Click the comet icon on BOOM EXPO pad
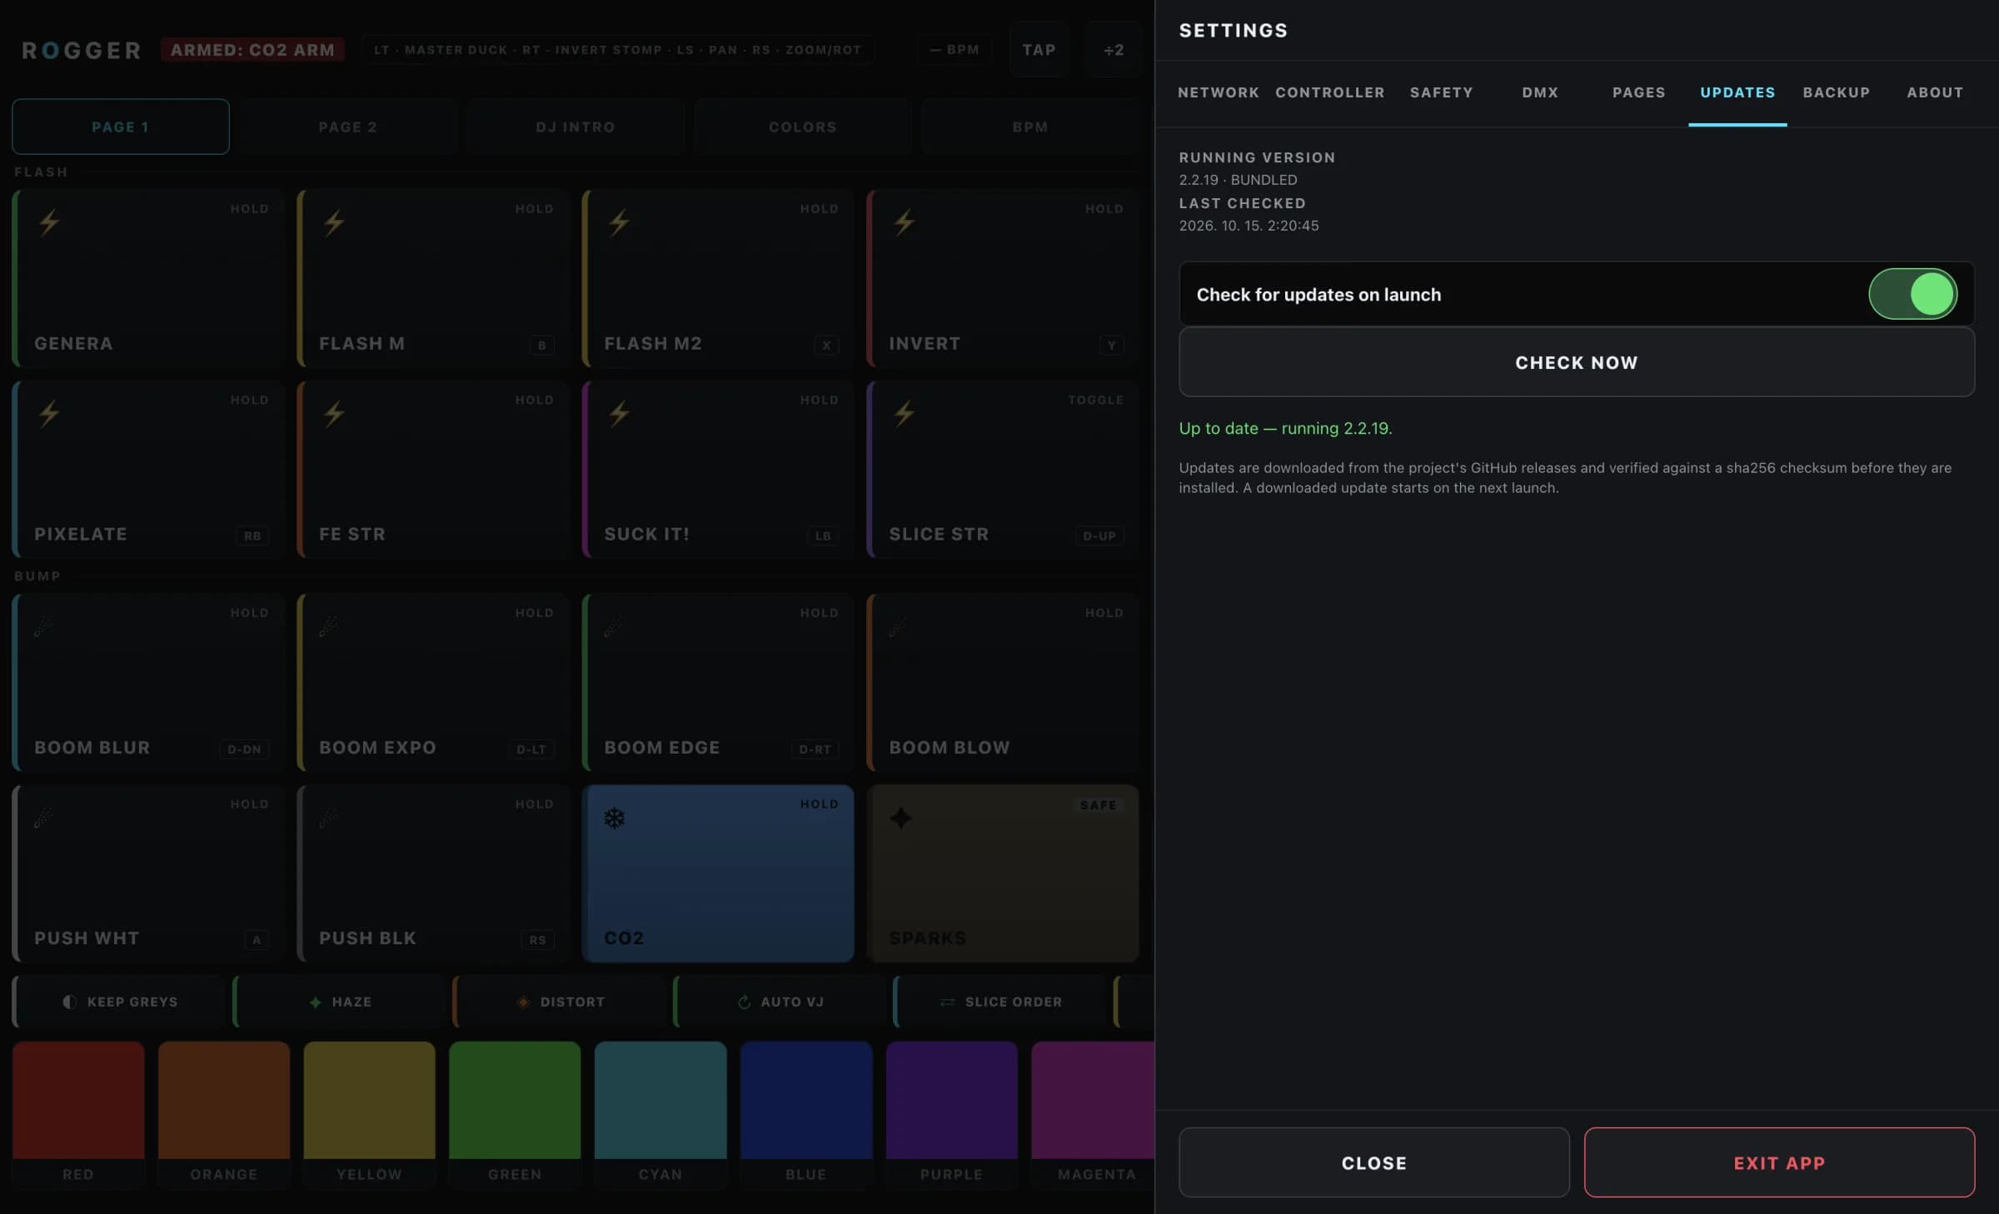This screenshot has width=1999, height=1214. pos(328,626)
